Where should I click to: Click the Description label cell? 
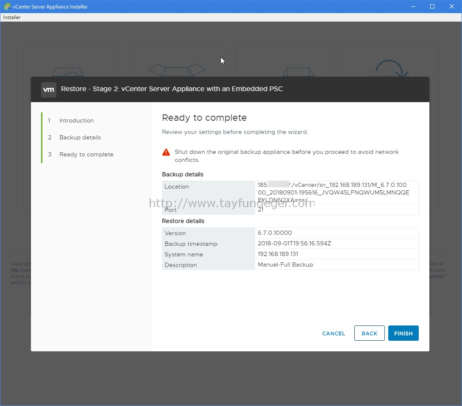[208, 264]
